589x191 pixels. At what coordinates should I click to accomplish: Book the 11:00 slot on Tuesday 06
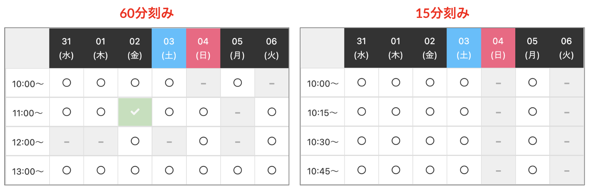(x=272, y=112)
